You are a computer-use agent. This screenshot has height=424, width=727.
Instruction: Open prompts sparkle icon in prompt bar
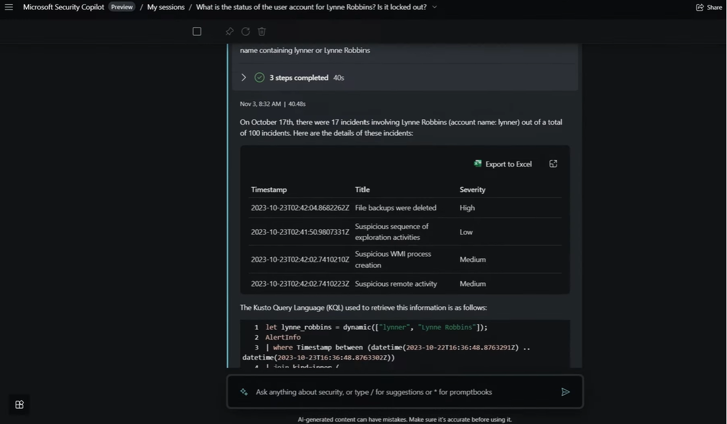click(x=244, y=392)
